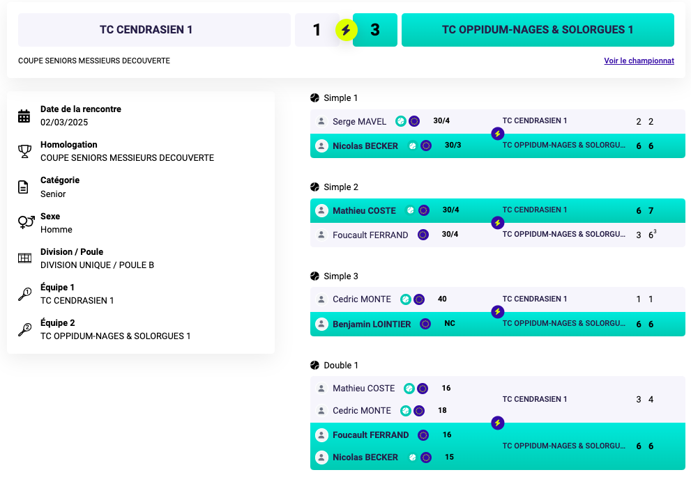Image resolution: width=691 pixels, height=477 pixels.
Task: Open Nicolas BECKER's Simple 1 row
Action: coord(498,146)
